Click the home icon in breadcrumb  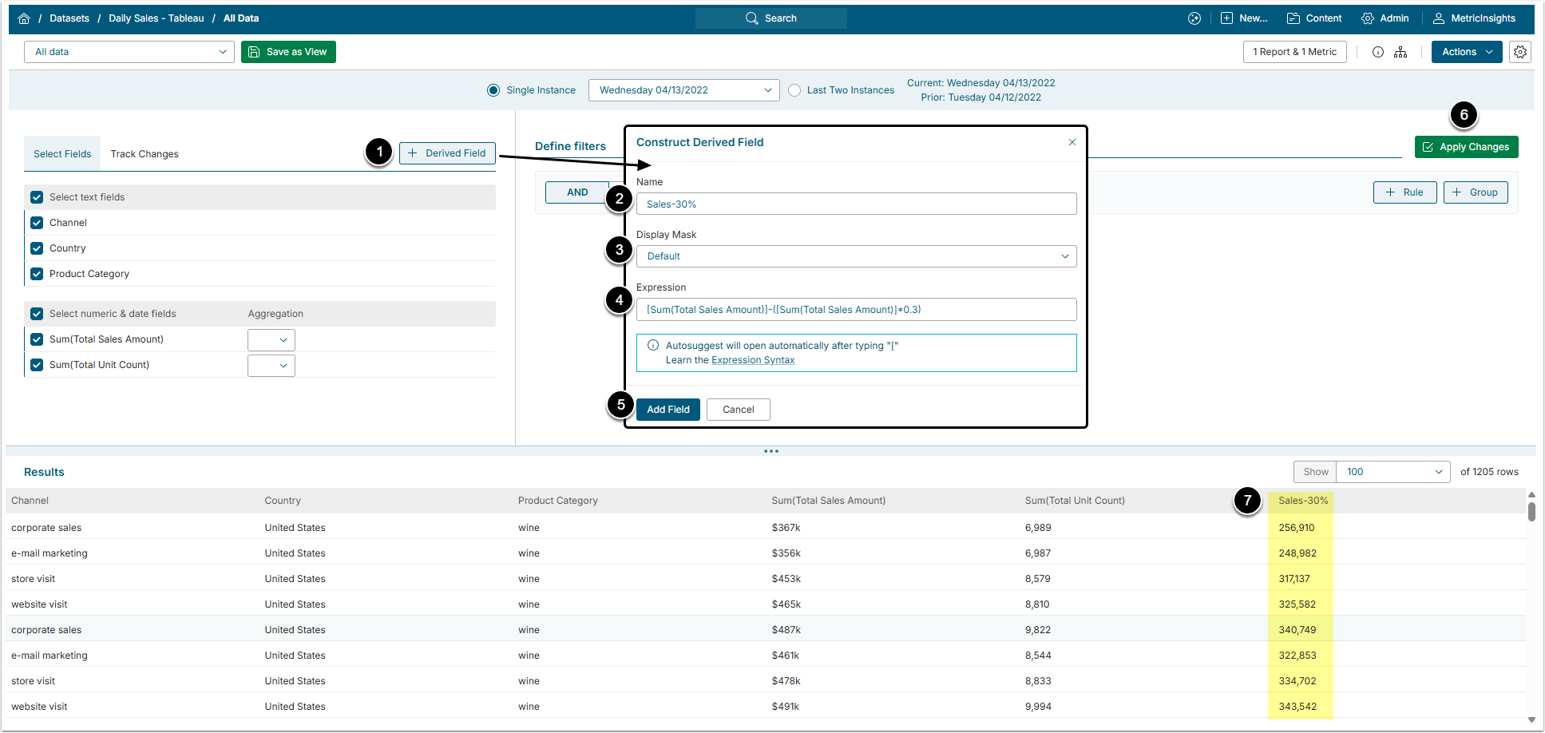(x=24, y=18)
